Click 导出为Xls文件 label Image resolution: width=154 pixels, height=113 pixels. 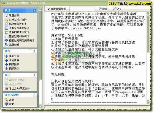(x=17, y=80)
